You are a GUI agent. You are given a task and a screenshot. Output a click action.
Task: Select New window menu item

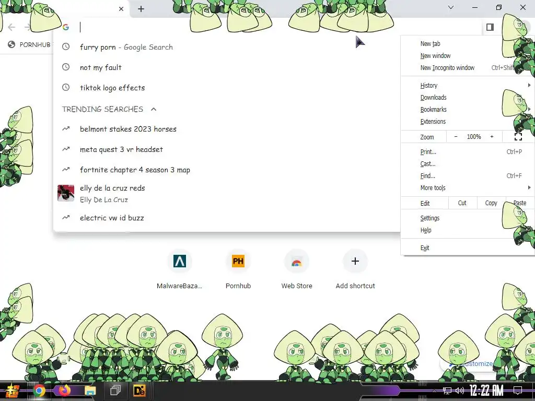[x=435, y=55]
